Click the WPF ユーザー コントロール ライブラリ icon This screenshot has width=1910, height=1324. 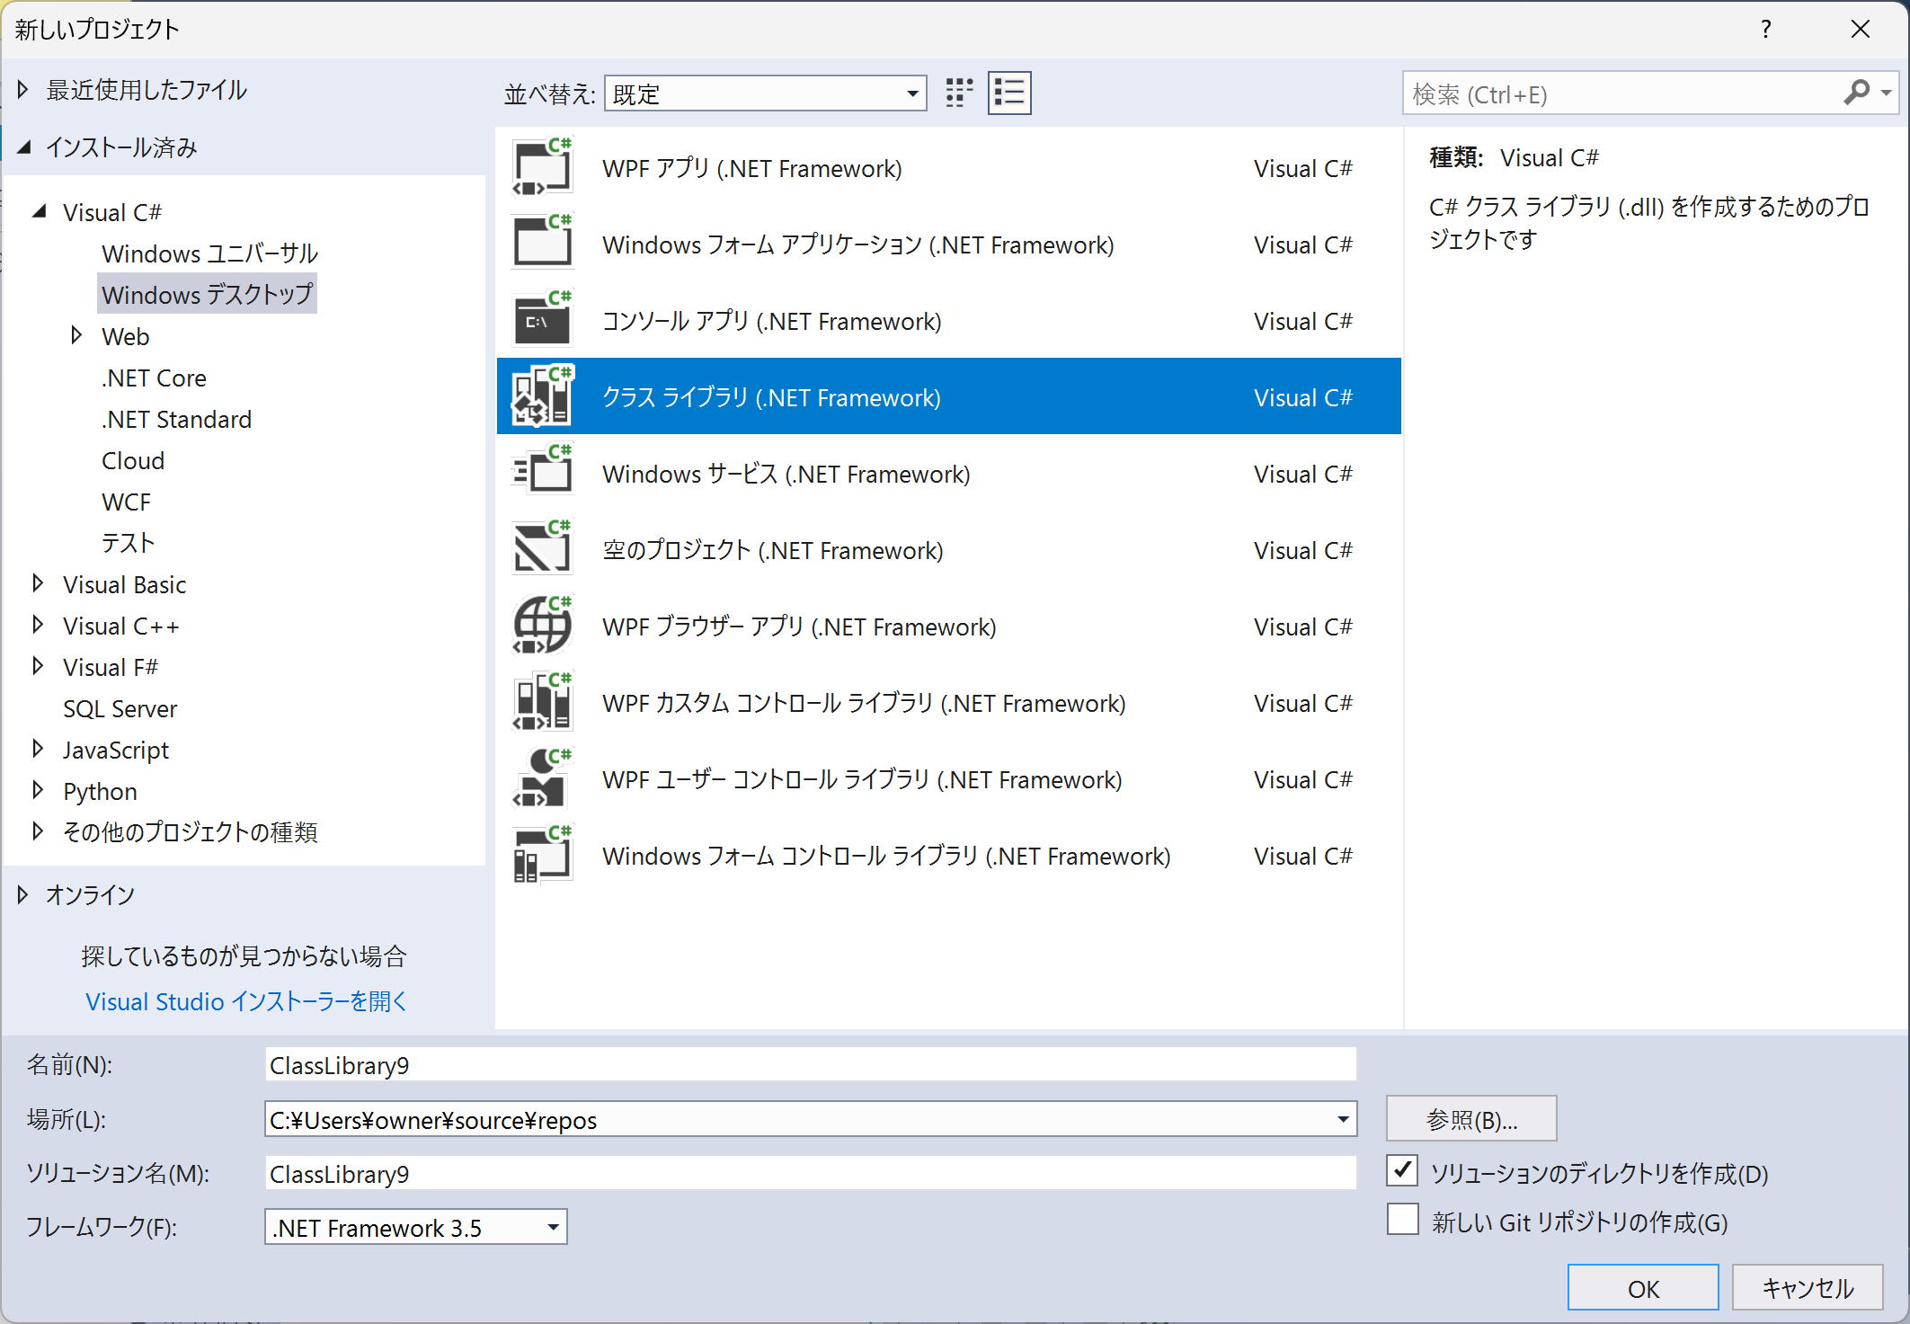542,778
